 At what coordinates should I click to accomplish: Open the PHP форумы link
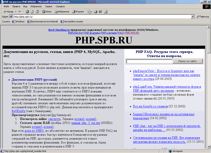(92, 33)
